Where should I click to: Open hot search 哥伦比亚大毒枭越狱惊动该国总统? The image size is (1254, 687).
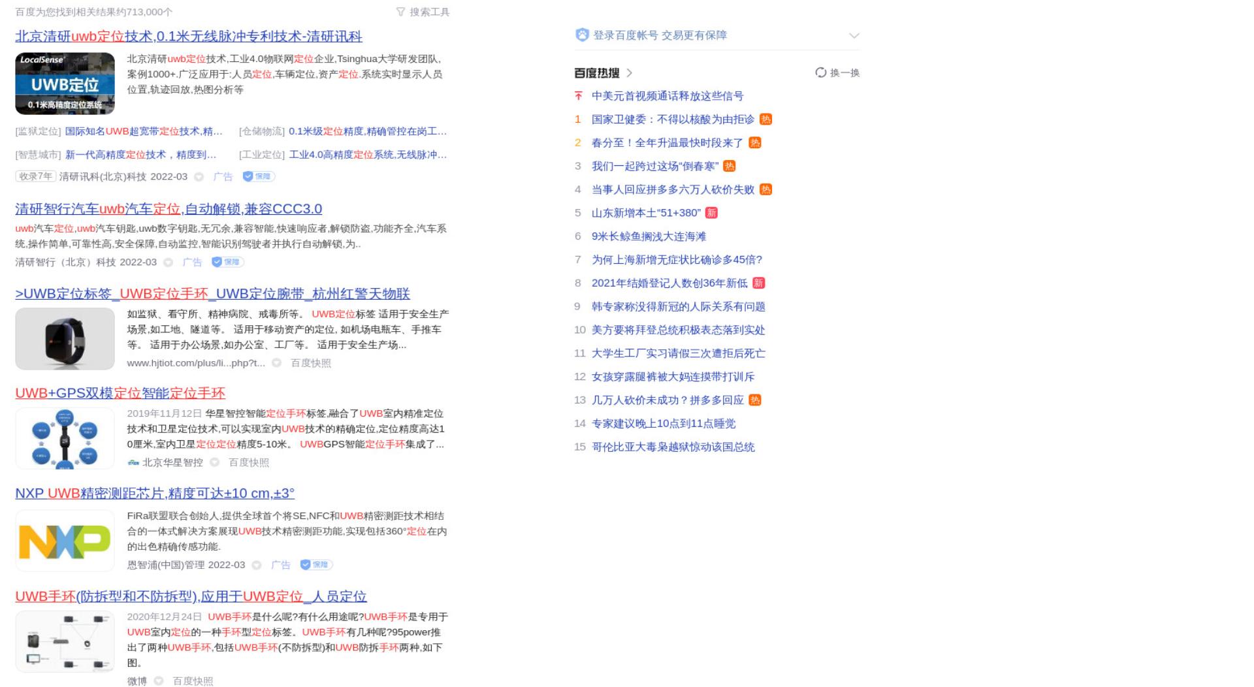click(673, 447)
